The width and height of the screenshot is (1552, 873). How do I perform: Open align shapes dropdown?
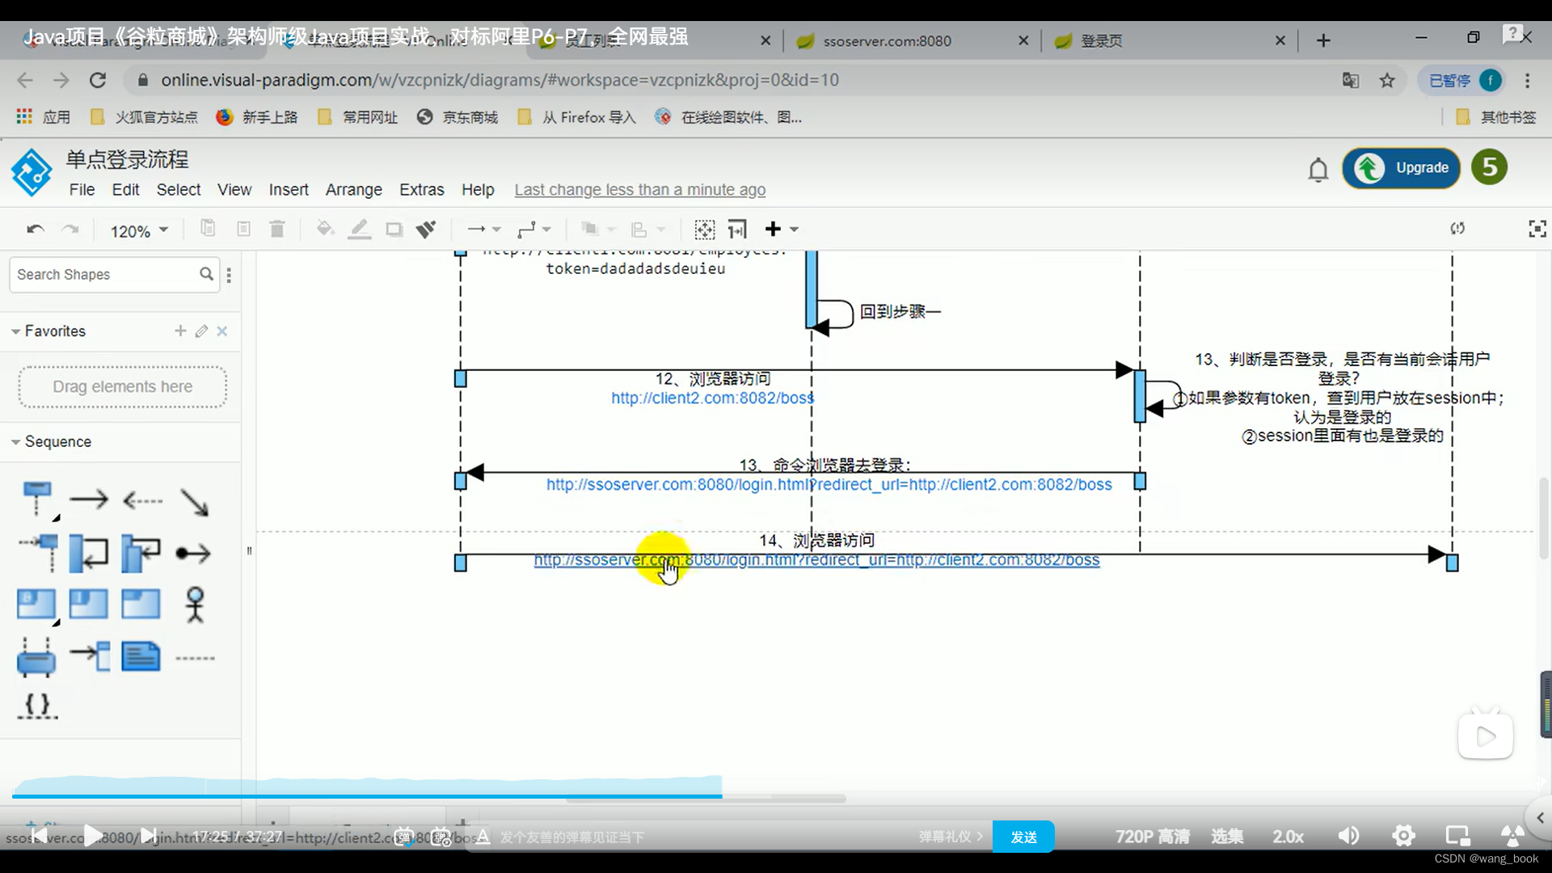(x=648, y=230)
